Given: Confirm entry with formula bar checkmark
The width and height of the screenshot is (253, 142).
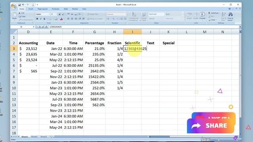Looking at the screenshot, I should (x=43, y=27).
